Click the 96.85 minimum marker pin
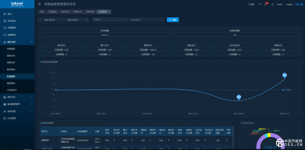 [x=239, y=97]
